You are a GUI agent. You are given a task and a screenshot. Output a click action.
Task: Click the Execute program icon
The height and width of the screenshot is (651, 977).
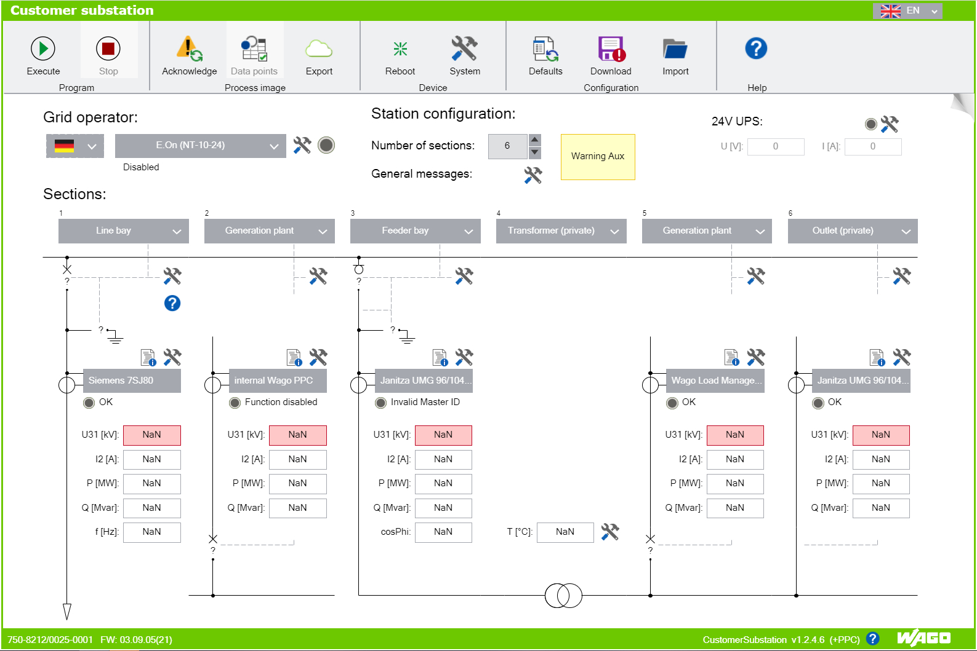point(43,49)
